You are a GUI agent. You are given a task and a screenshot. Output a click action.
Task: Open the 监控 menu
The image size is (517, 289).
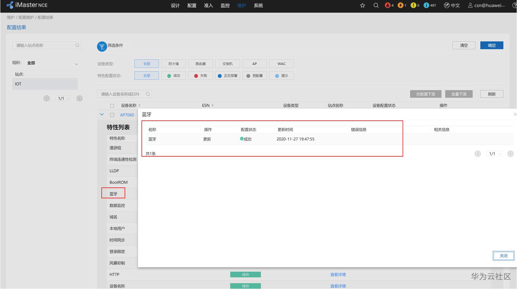(225, 6)
